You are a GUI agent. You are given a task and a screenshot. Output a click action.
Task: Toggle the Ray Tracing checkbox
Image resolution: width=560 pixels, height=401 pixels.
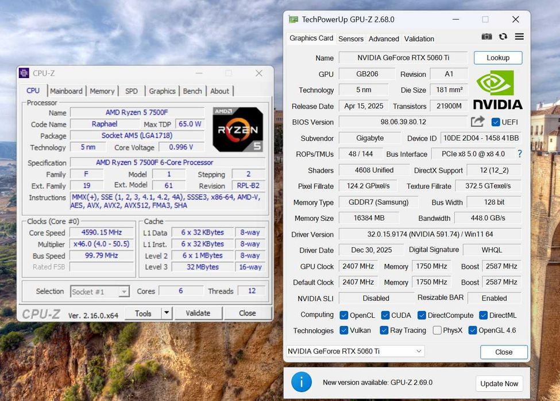click(x=384, y=330)
